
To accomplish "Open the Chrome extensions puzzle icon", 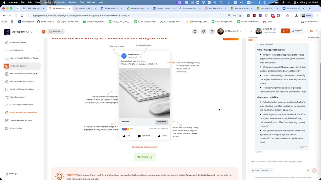I will (x=279, y=16).
